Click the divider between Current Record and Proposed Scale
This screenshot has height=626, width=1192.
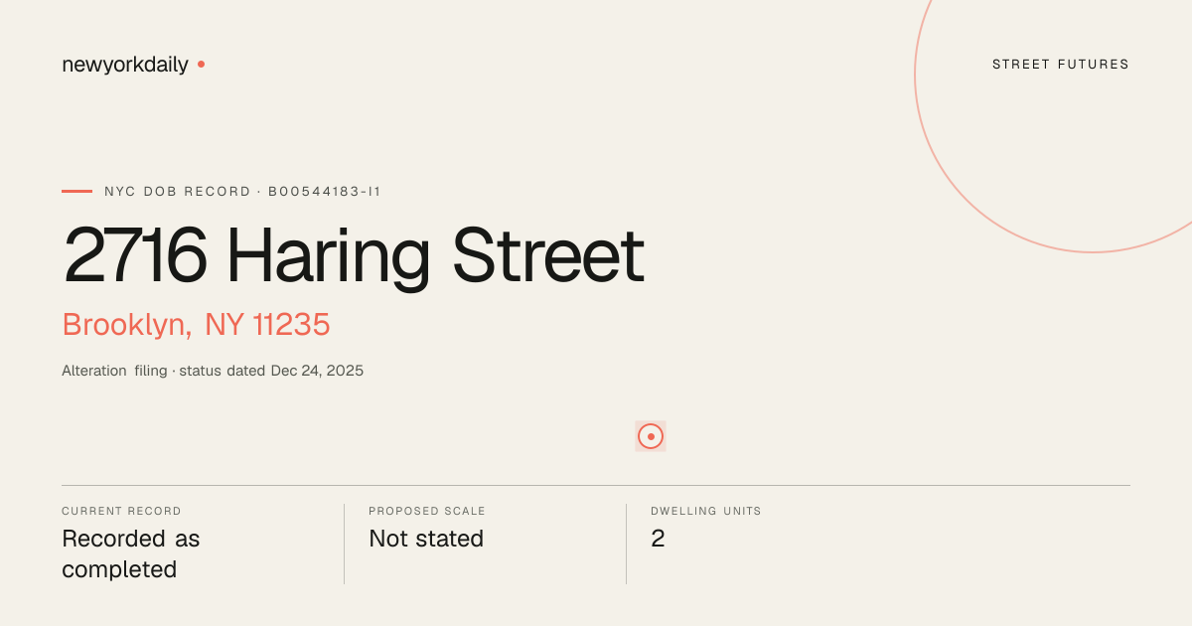coord(344,544)
